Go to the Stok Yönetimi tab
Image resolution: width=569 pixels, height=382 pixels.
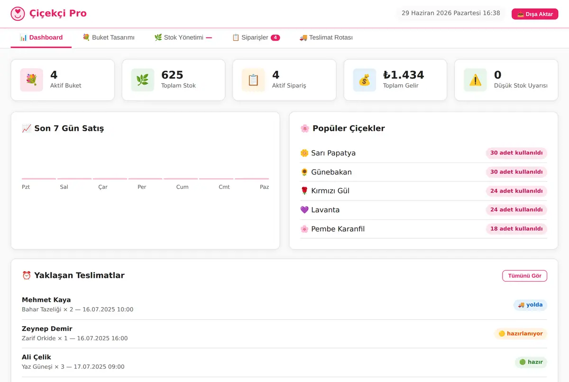(183, 37)
